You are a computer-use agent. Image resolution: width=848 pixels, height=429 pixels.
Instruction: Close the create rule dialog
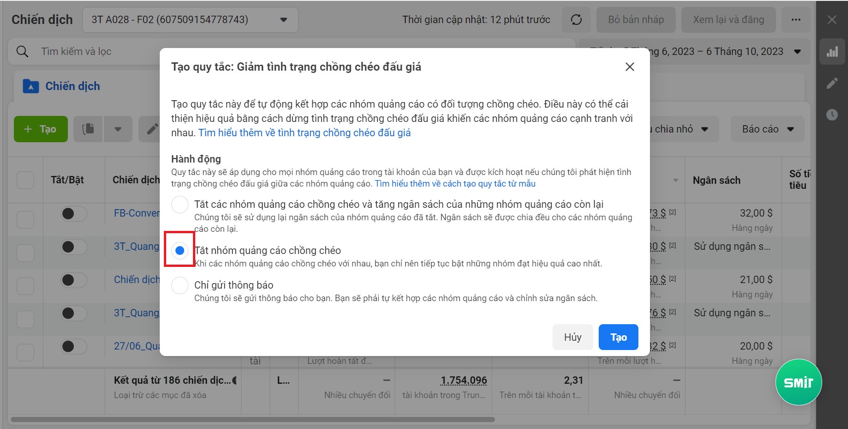click(630, 67)
